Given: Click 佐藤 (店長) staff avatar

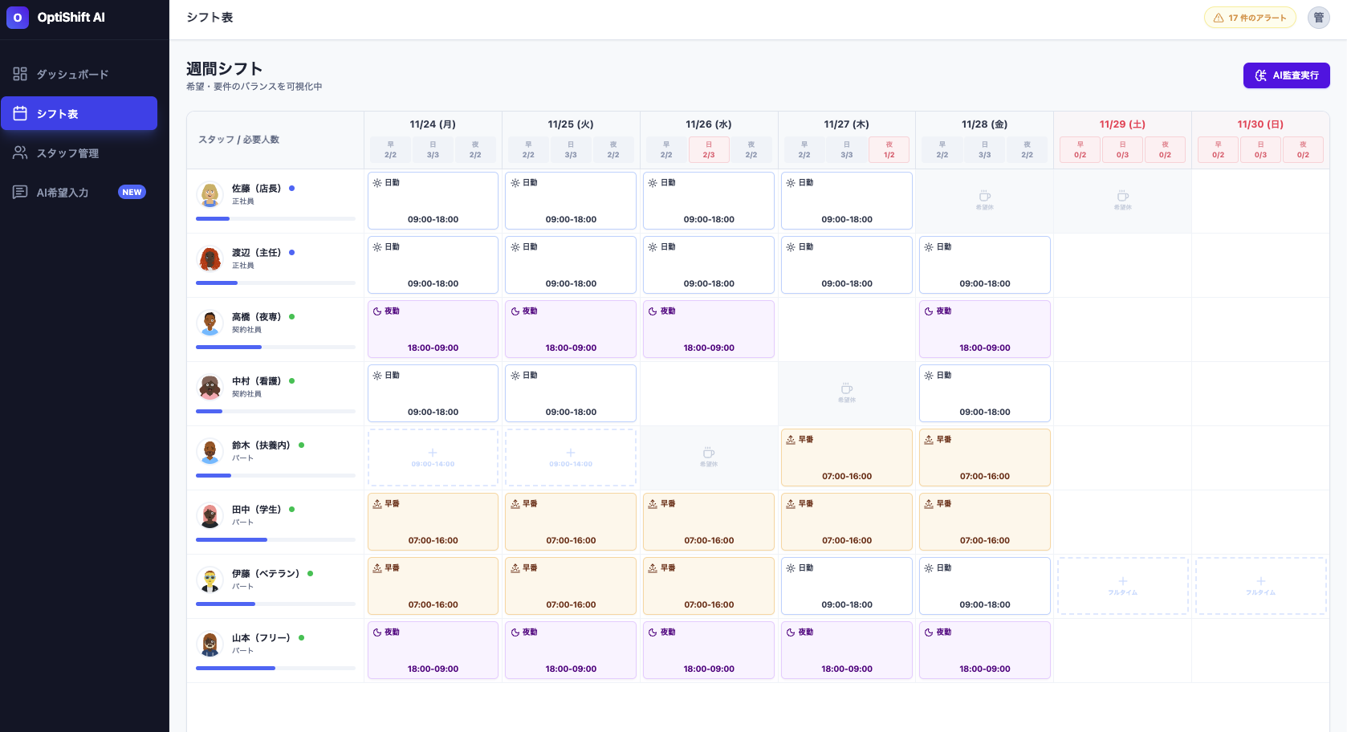Looking at the screenshot, I should 210,194.
